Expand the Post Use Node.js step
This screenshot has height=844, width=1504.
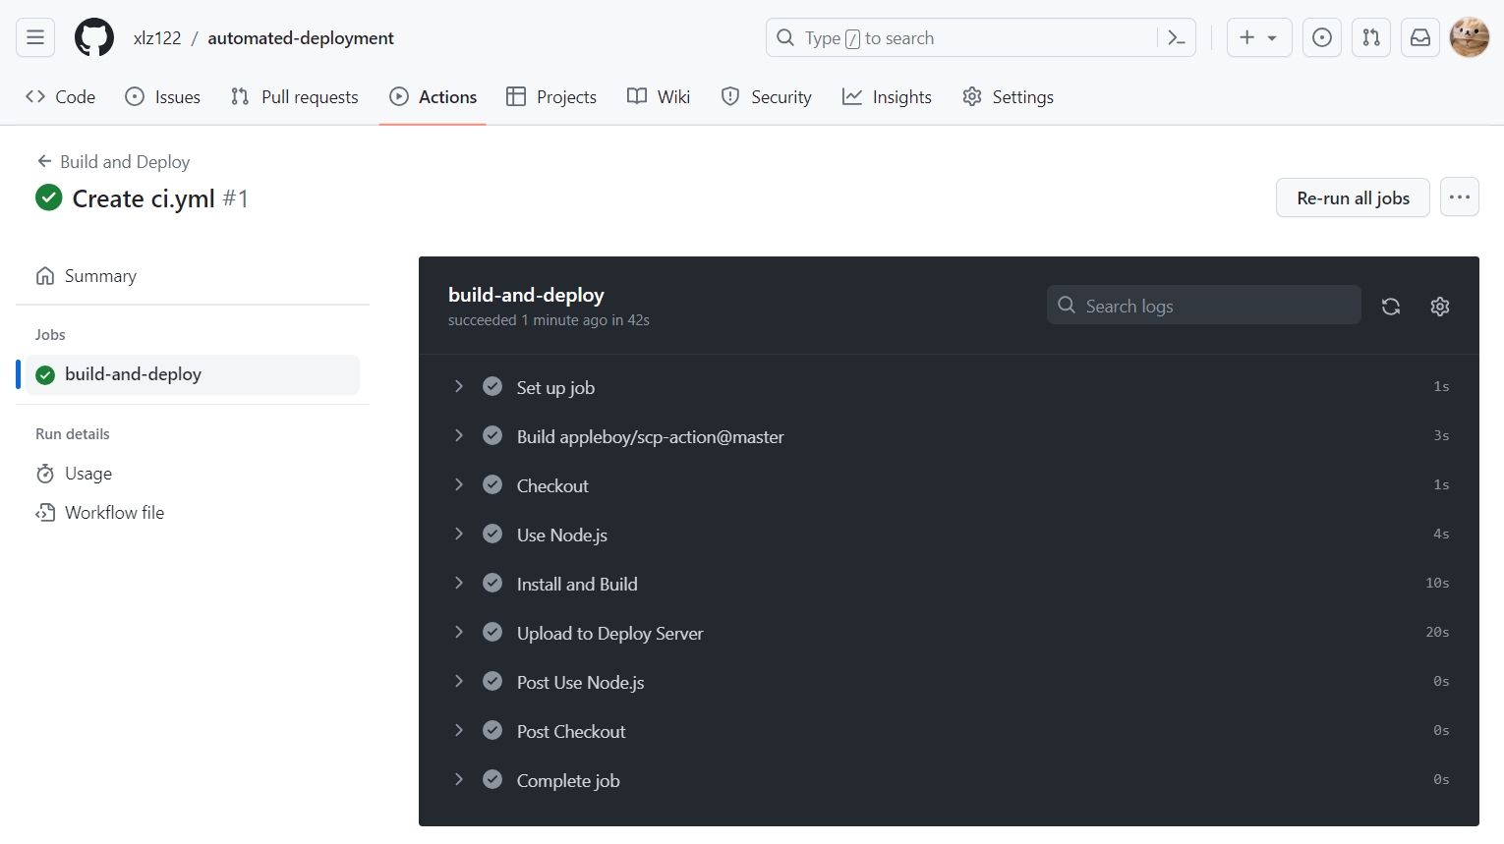coord(949,682)
